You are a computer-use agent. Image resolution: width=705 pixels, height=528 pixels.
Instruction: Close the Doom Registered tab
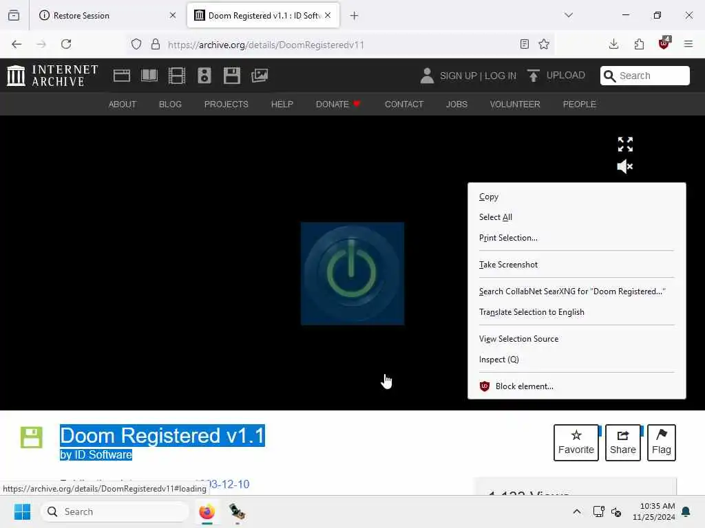(x=328, y=15)
